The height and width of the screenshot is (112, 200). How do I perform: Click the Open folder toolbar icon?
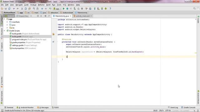click(x=2, y=9)
